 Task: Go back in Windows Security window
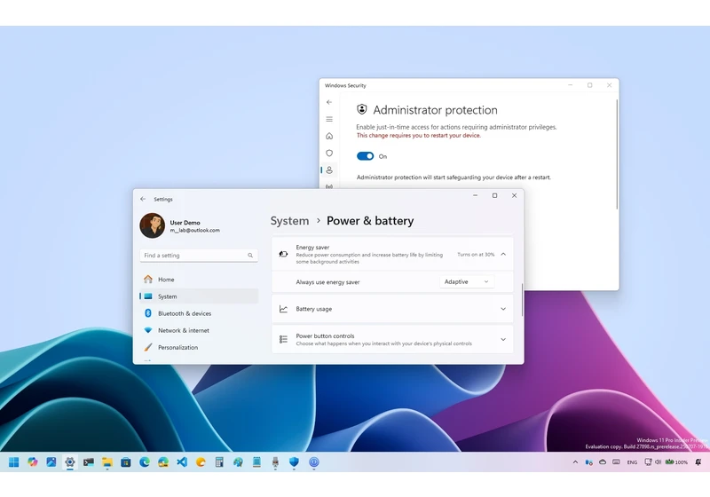[x=329, y=102]
